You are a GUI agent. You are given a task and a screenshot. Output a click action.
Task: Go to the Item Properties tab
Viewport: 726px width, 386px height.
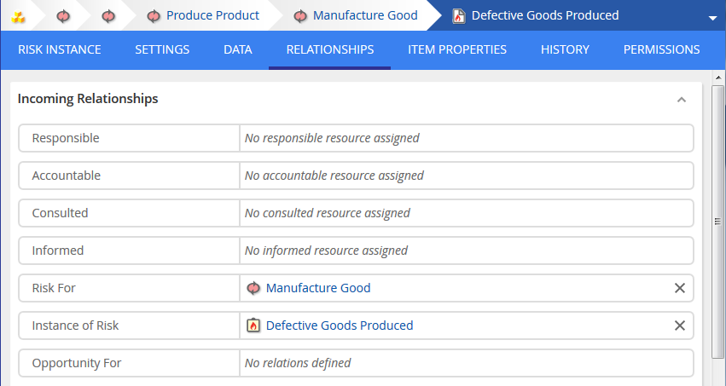(x=457, y=49)
